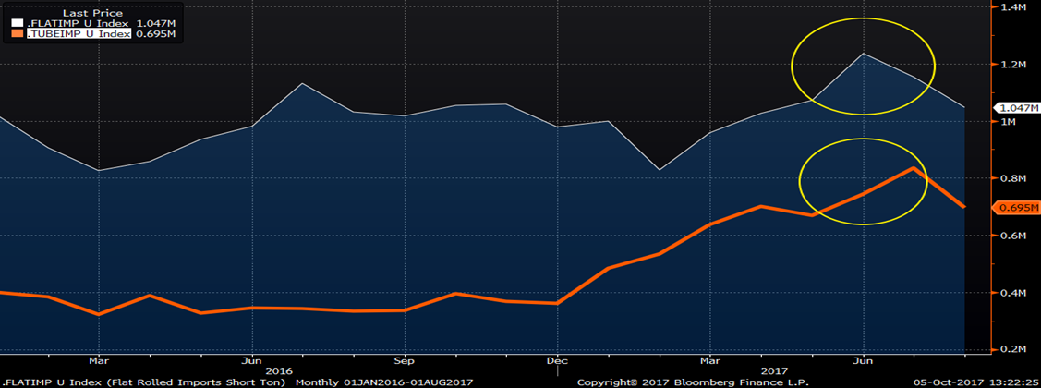The height and width of the screenshot is (388, 1041).
Task: Click the 0.8M label on the y-axis
Action: (x=1013, y=178)
